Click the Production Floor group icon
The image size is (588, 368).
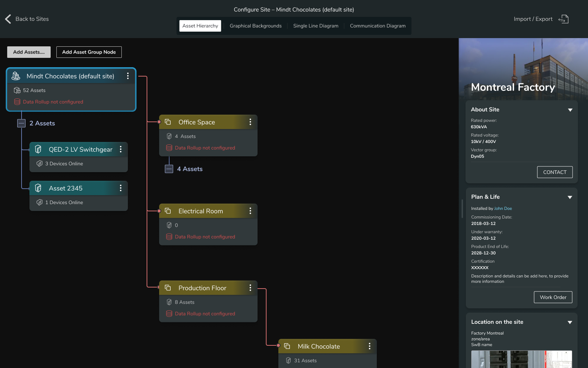coord(168,288)
